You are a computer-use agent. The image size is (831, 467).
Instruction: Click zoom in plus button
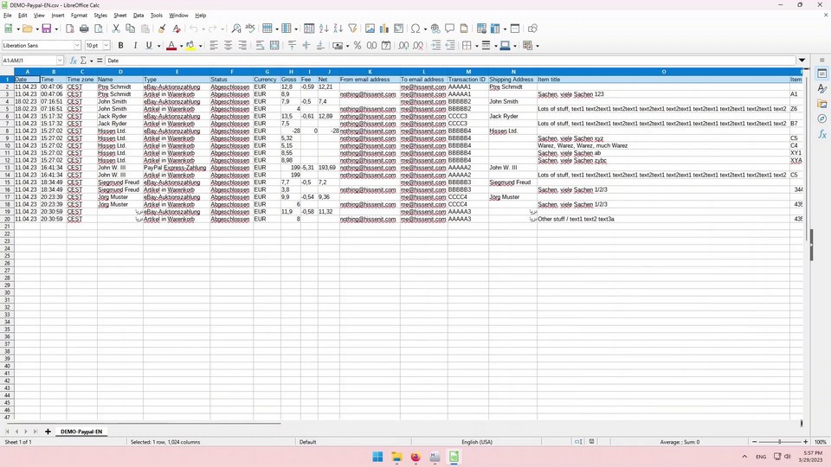click(806, 442)
